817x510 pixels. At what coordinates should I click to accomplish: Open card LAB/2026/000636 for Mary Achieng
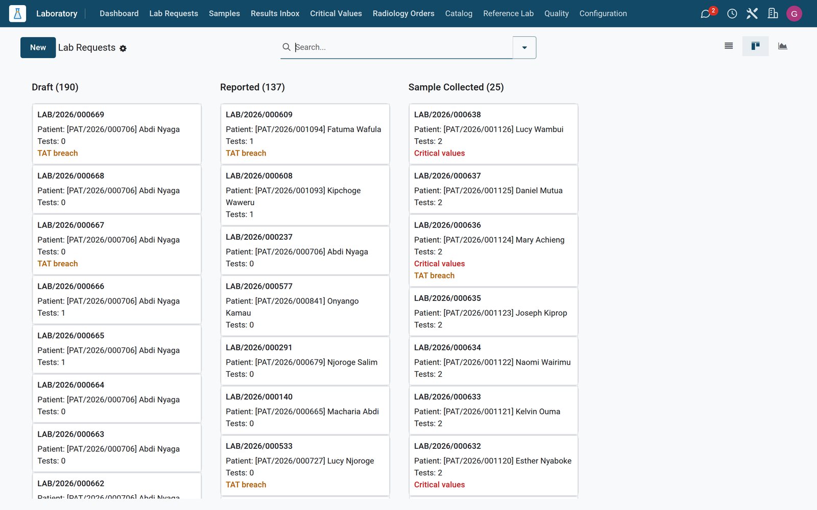tap(493, 250)
